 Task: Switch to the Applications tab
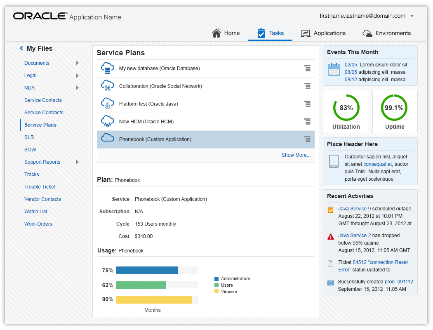[323, 33]
